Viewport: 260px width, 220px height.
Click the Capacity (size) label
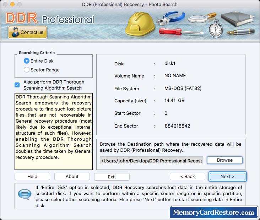[130, 101]
